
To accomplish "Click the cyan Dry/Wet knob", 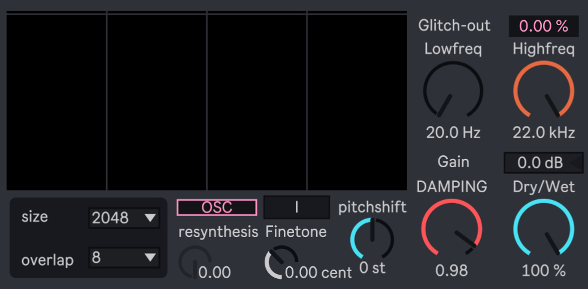I will pos(543,229).
